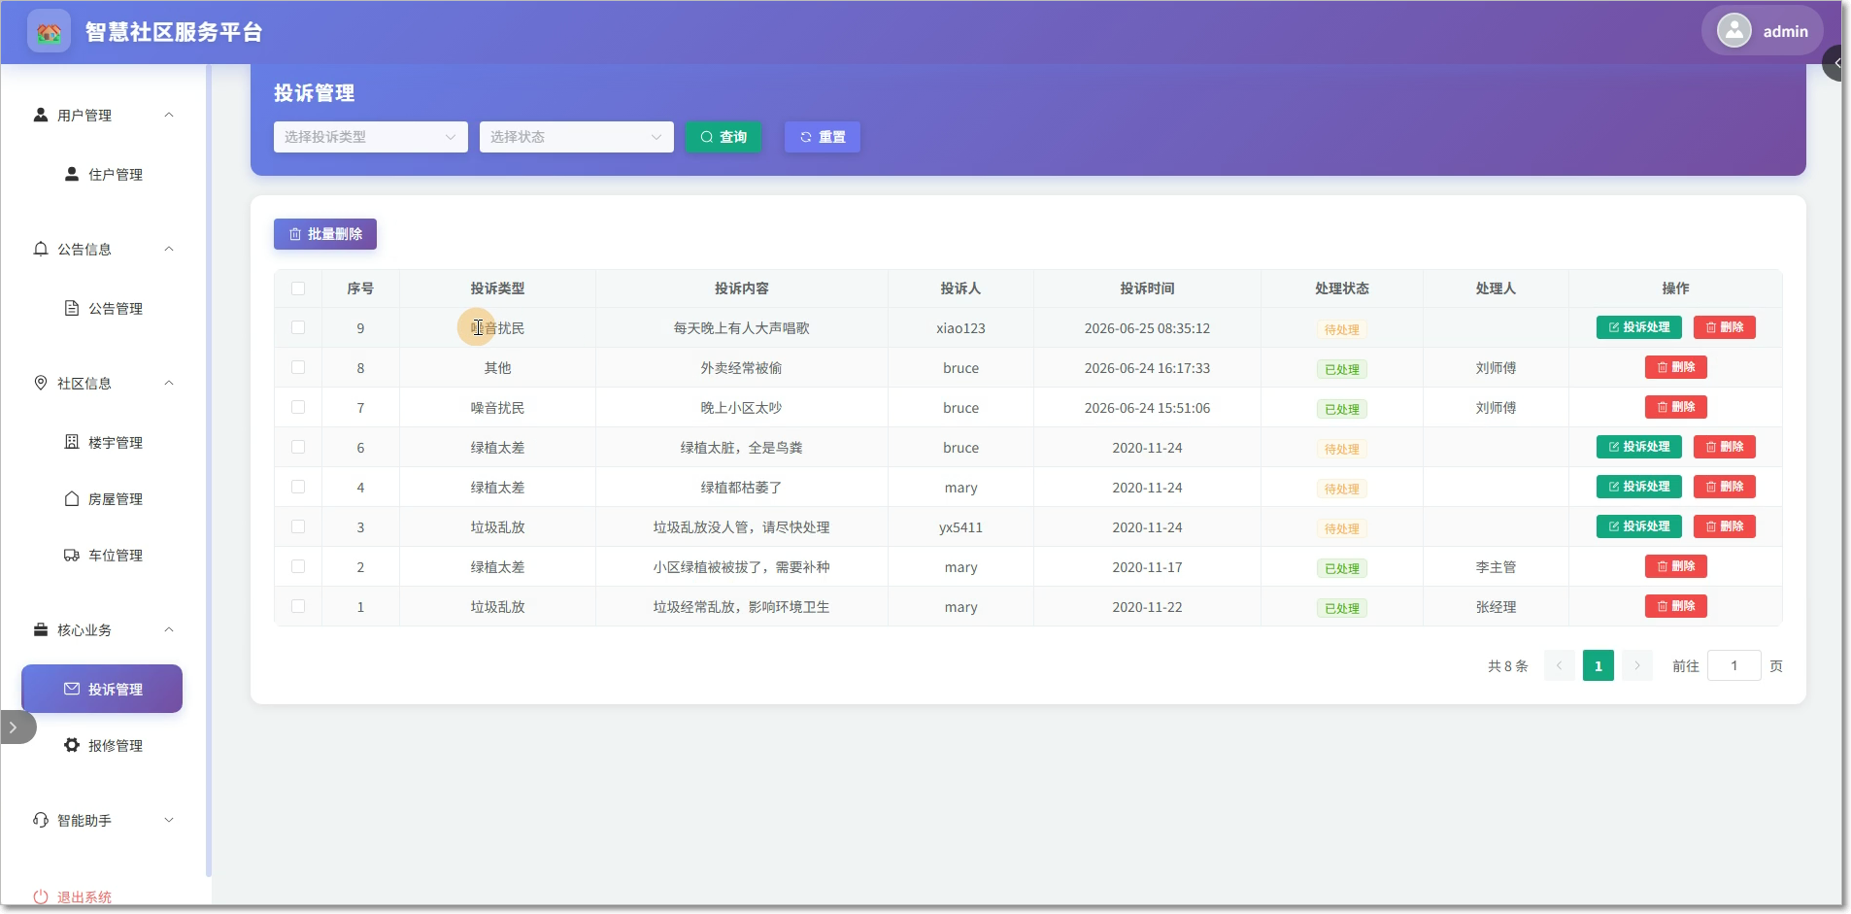The width and height of the screenshot is (1851, 914).
Task: Click 投诉处理 for xiao123's complaint
Action: click(x=1639, y=327)
